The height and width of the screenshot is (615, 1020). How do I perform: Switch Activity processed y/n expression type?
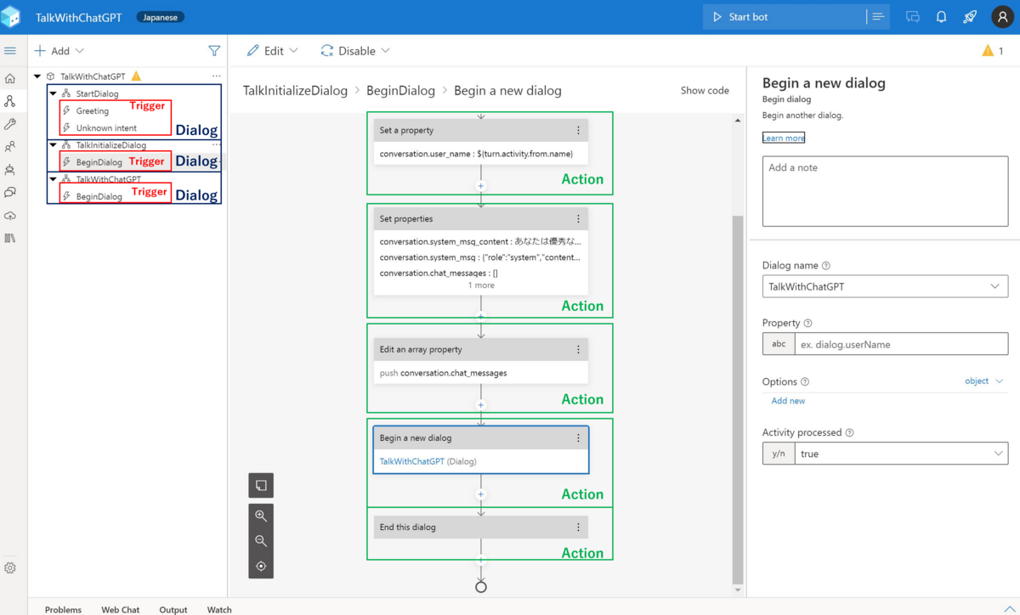[779, 454]
